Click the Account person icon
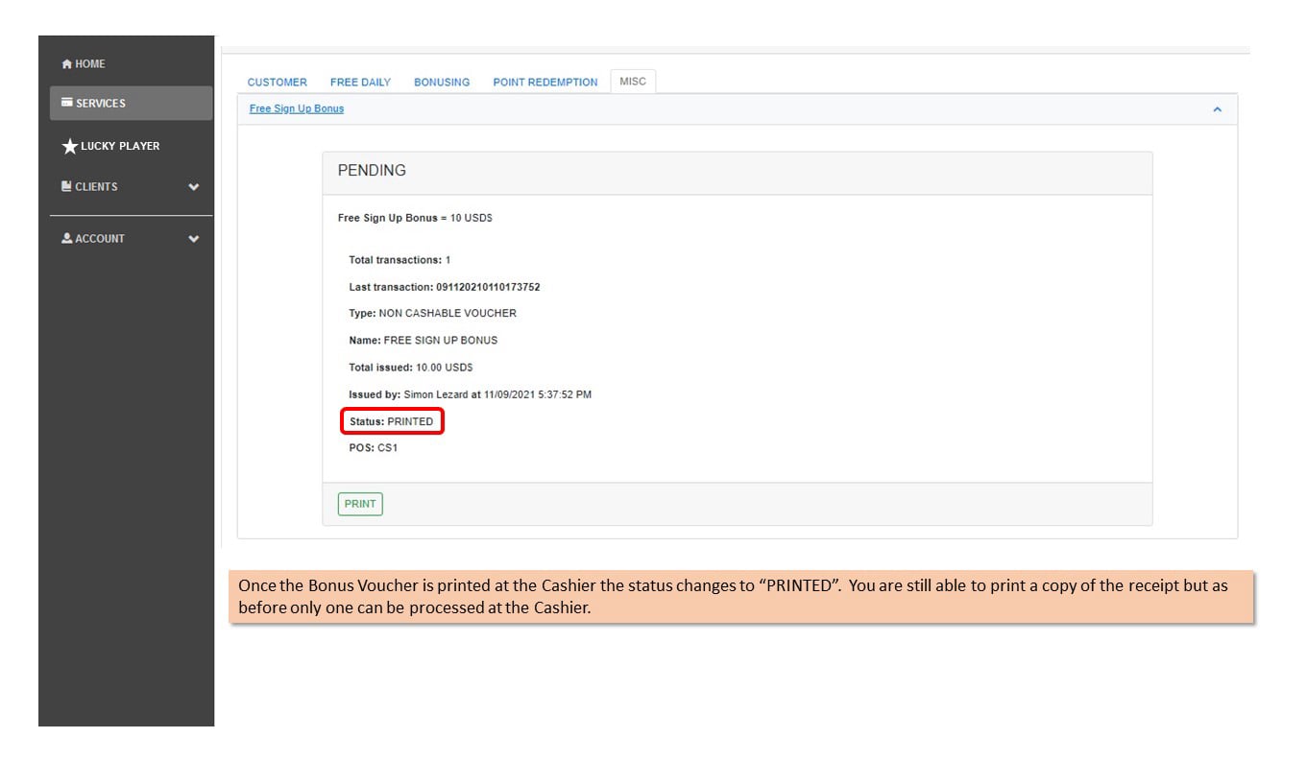This screenshot has height=762, width=1307. click(67, 238)
